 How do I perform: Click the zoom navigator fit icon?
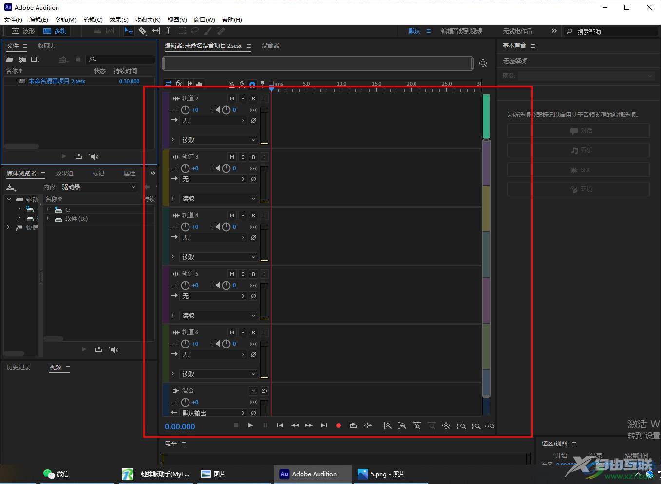pyautogui.click(x=483, y=63)
